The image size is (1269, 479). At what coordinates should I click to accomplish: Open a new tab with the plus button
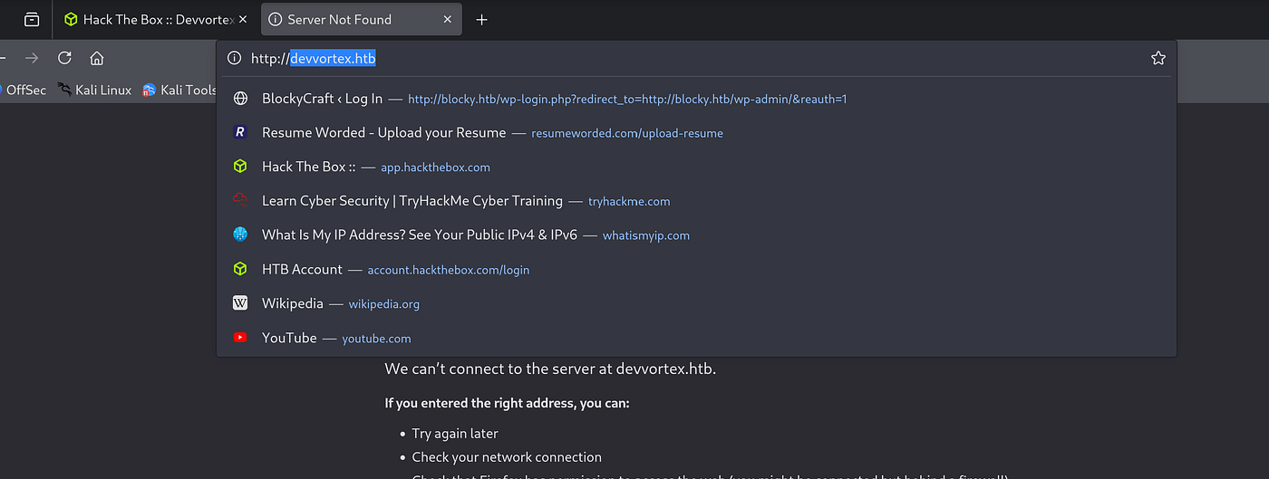pyautogui.click(x=481, y=19)
